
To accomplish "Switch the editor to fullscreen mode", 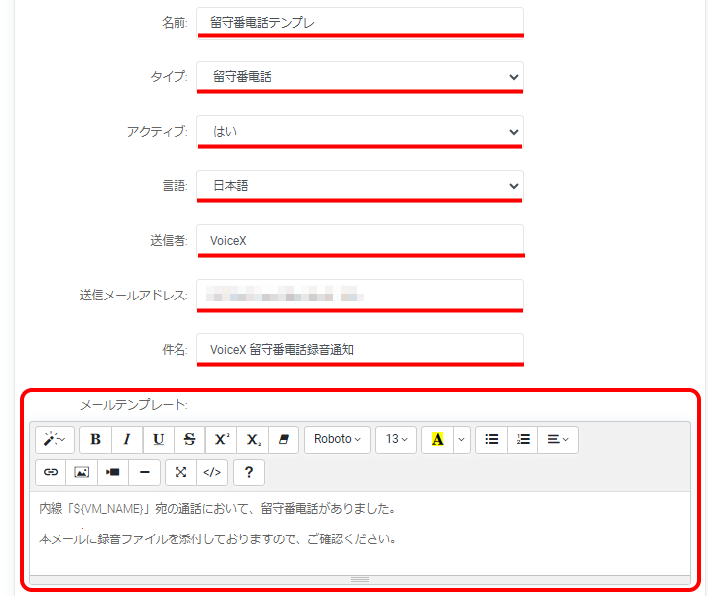I will [180, 472].
